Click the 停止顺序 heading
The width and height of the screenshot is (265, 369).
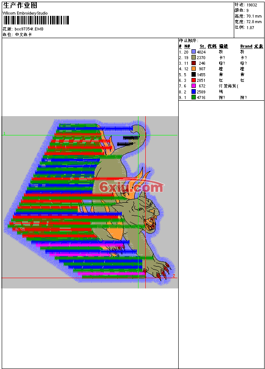click(x=188, y=40)
